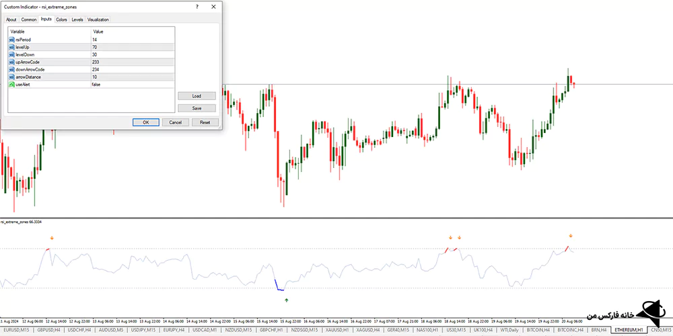The width and height of the screenshot is (673, 336).
Task: Switch to the Common tab
Action: coord(29,19)
